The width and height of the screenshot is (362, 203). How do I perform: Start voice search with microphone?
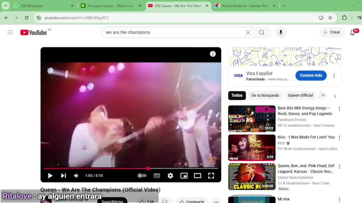[281, 32]
